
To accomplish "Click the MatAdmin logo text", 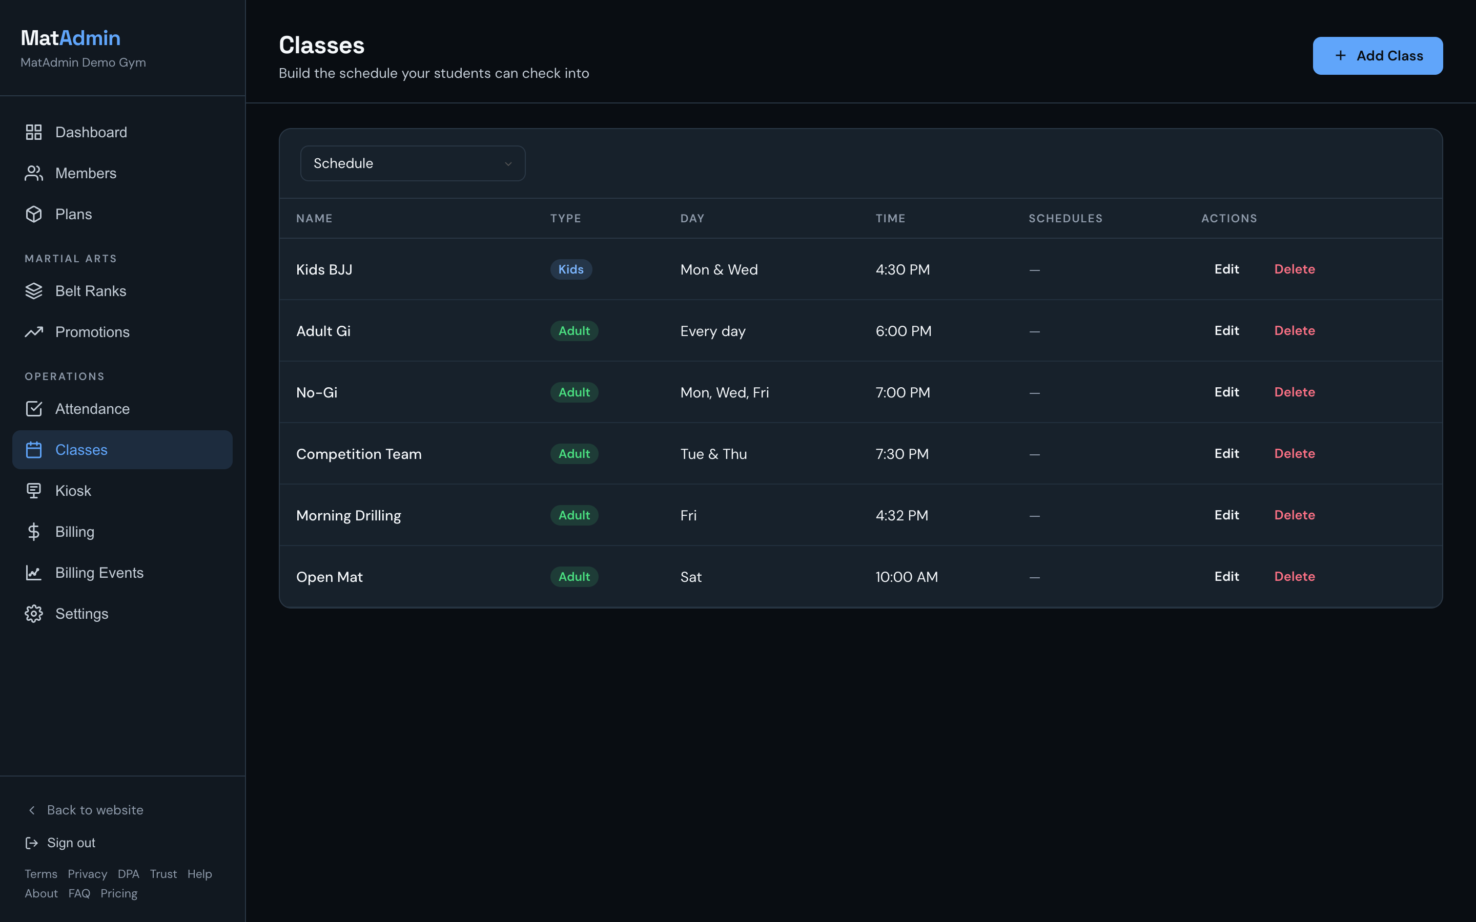I will tap(71, 38).
